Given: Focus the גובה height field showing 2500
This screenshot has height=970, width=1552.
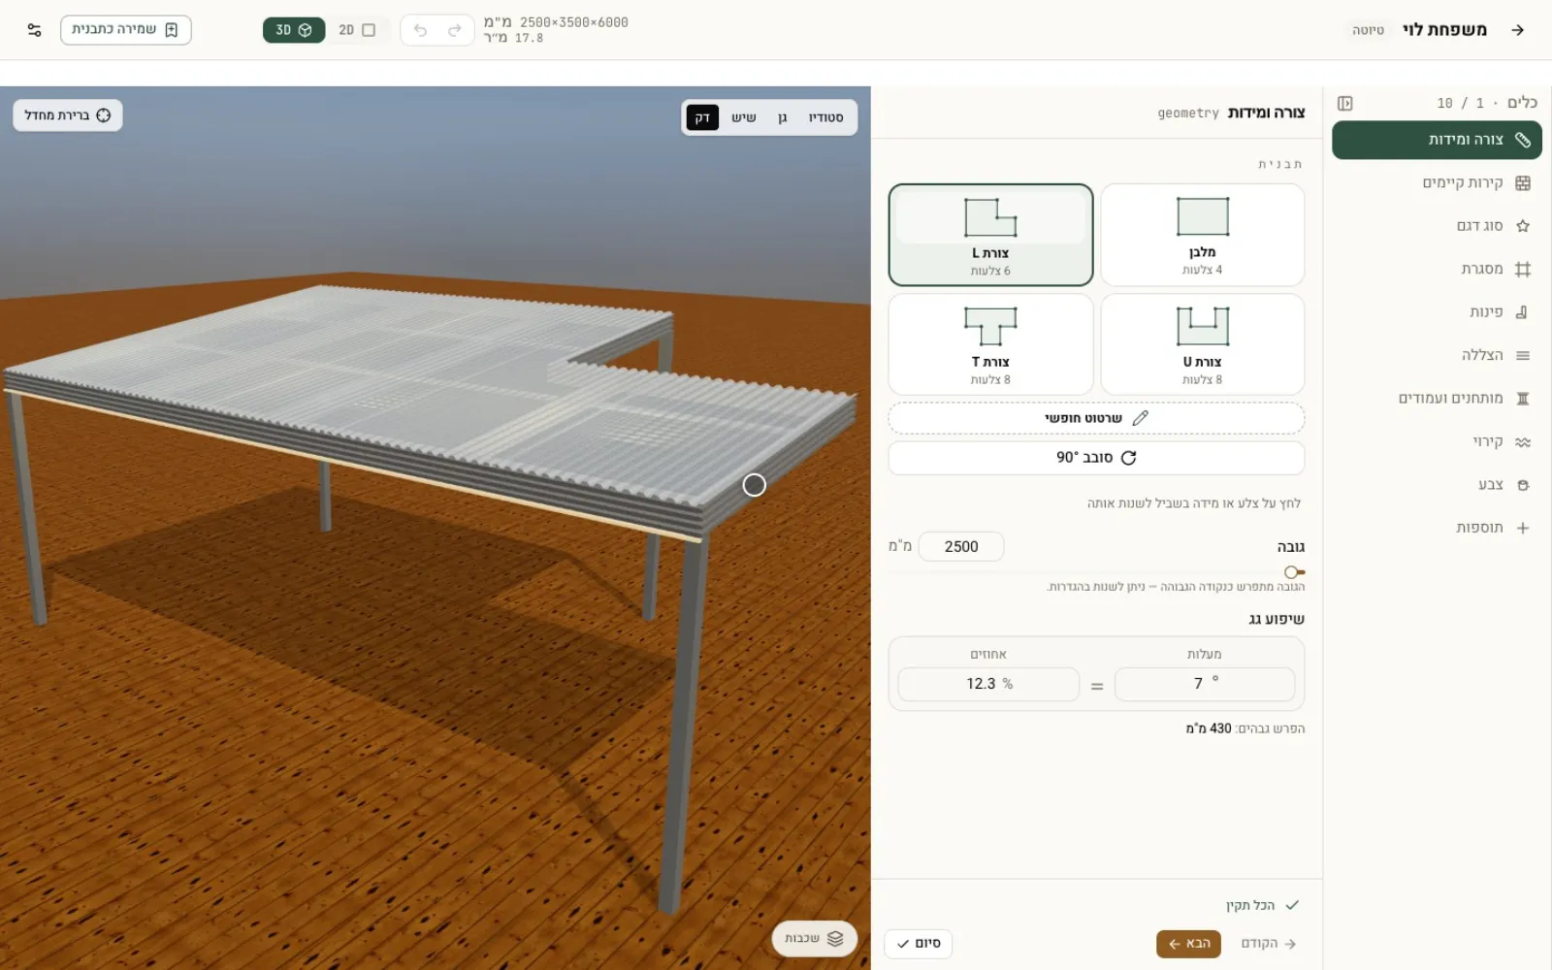Looking at the screenshot, I should pos(961,546).
